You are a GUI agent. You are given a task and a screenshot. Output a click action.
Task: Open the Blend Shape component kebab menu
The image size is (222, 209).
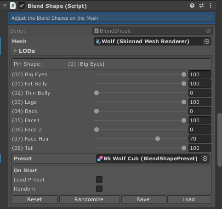coord(211,6)
